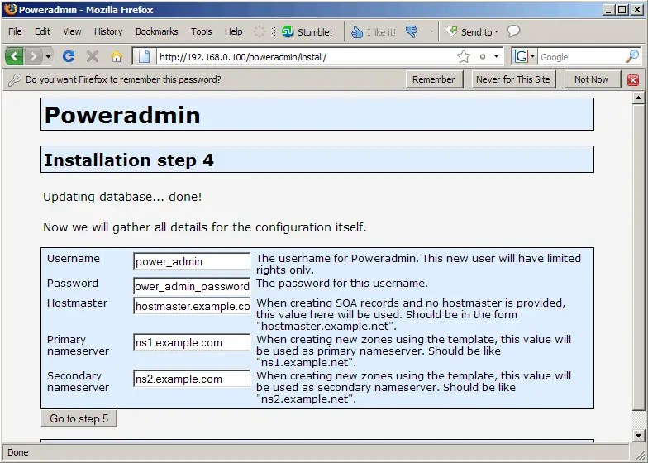The height and width of the screenshot is (463, 648).
Task: Click the Google search engine icon
Action: pyautogui.click(x=521, y=56)
